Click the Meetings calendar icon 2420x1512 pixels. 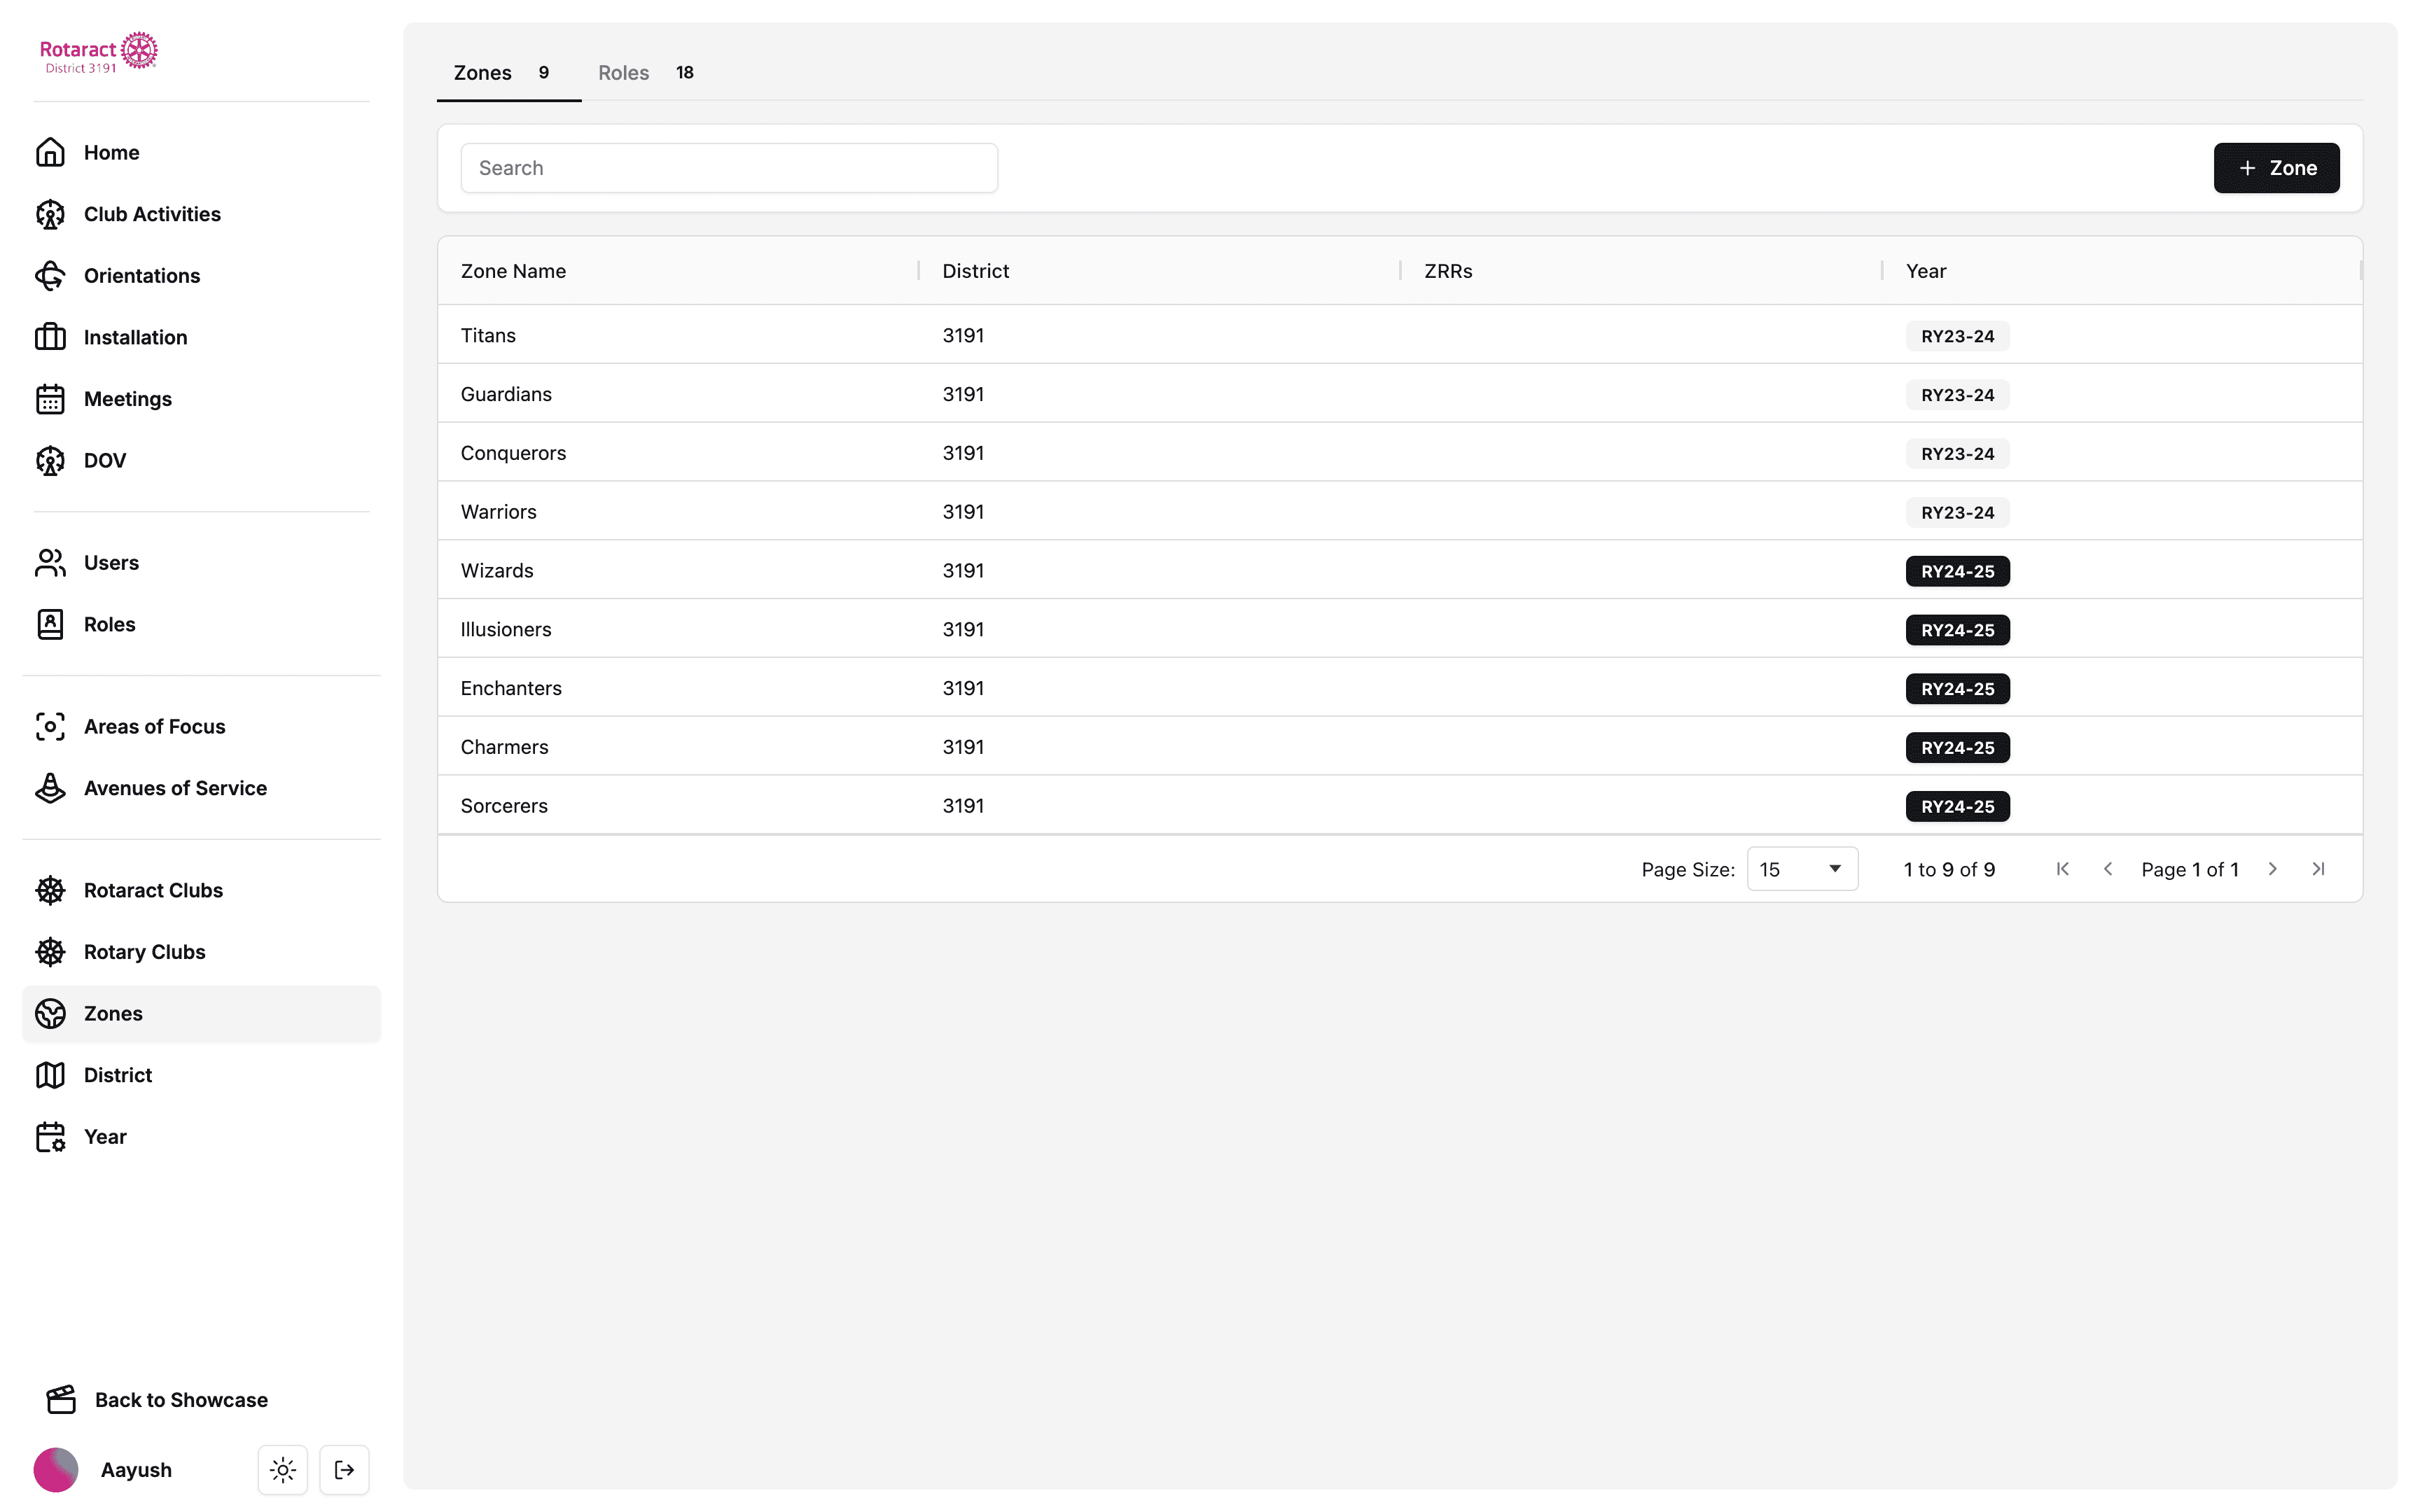click(50, 399)
